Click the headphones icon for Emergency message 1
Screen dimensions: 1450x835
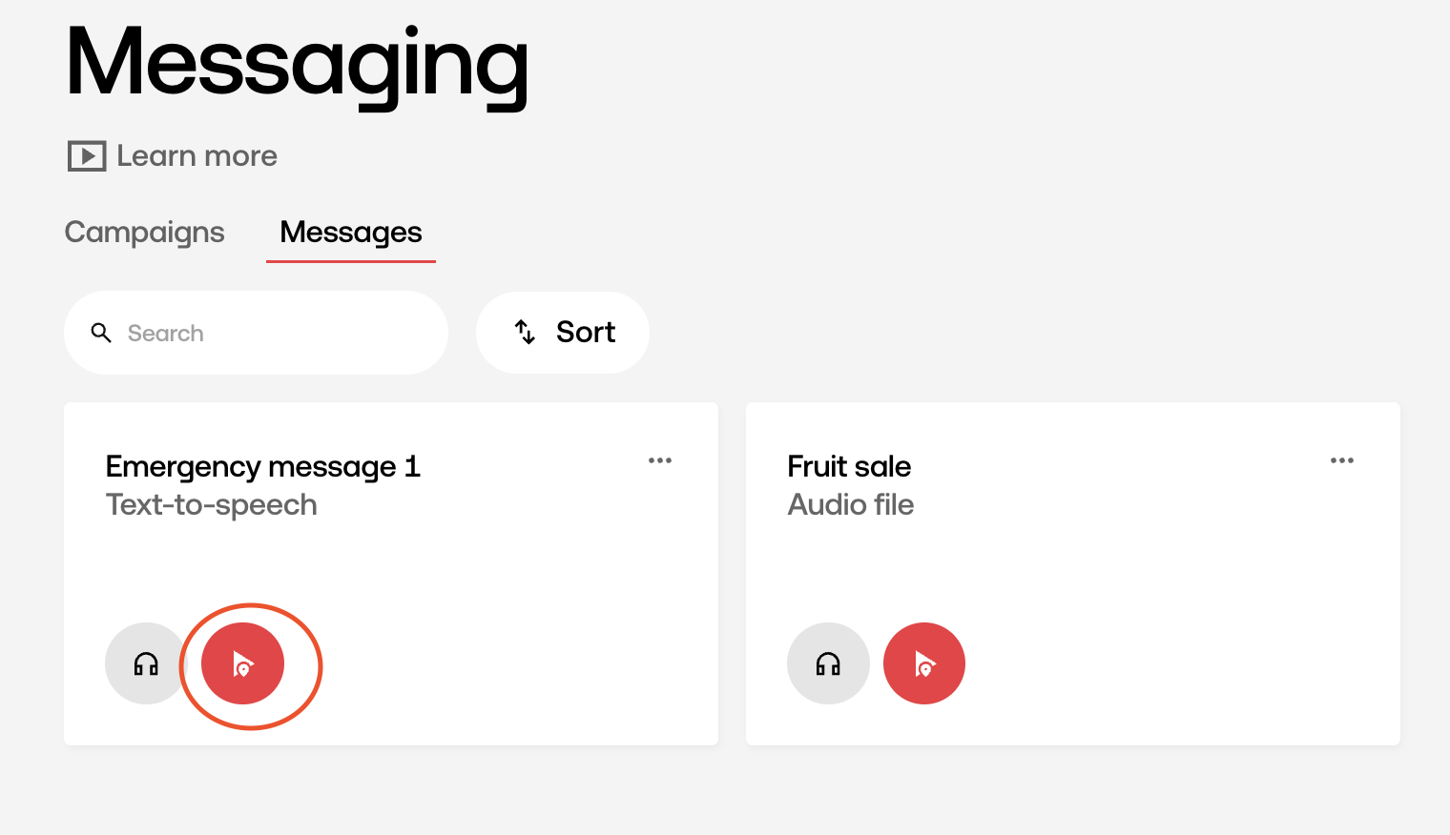(x=146, y=663)
